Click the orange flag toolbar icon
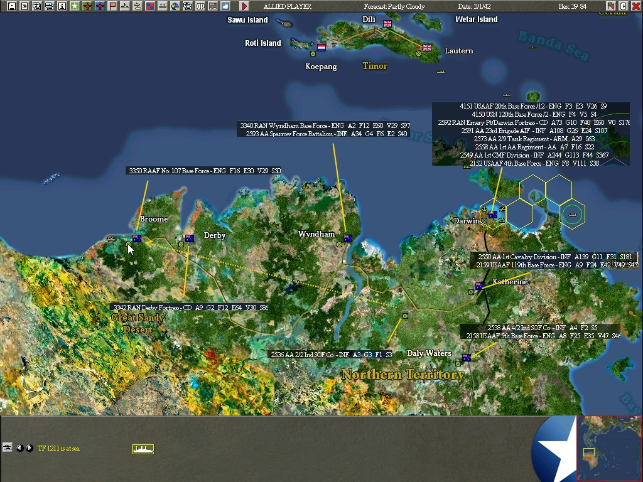The width and height of the screenshot is (643, 482). (112, 6)
